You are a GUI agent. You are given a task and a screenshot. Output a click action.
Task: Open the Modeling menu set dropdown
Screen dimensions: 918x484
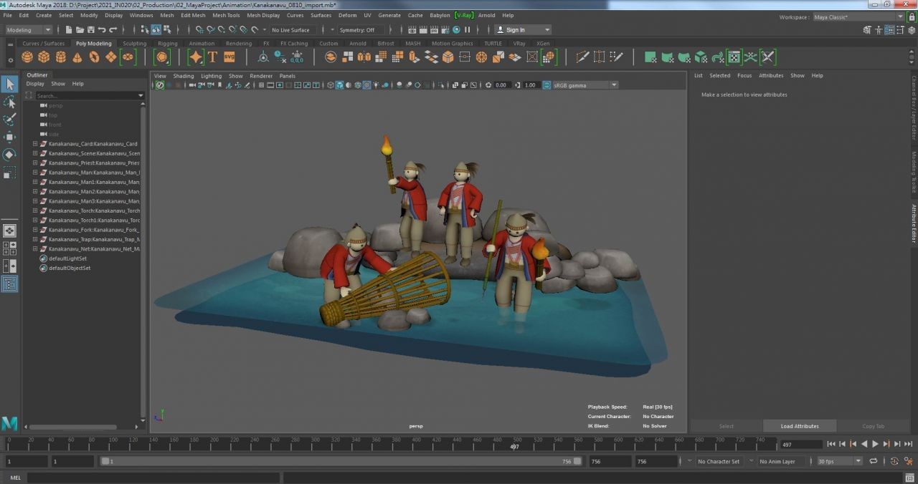tap(29, 30)
